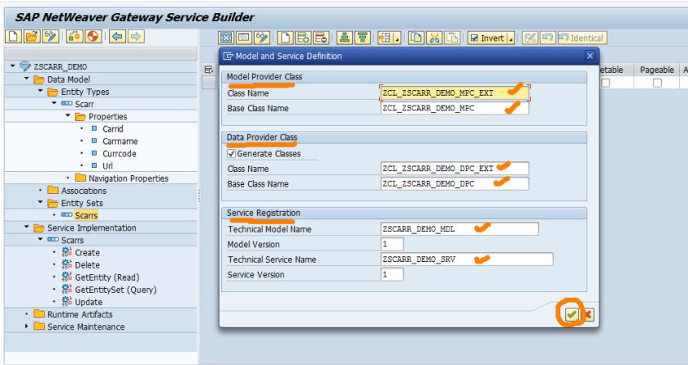This screenshot has height=365, width=688.
Task: Click the Undo arrow icon beside Identical
Action: click(547, 38)
